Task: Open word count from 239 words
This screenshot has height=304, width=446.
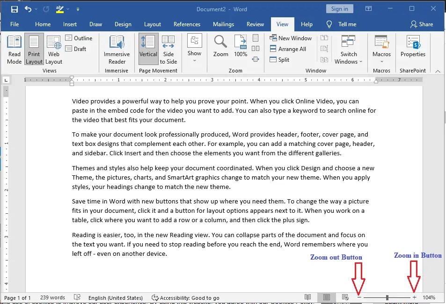Action: tap(52, 297)
